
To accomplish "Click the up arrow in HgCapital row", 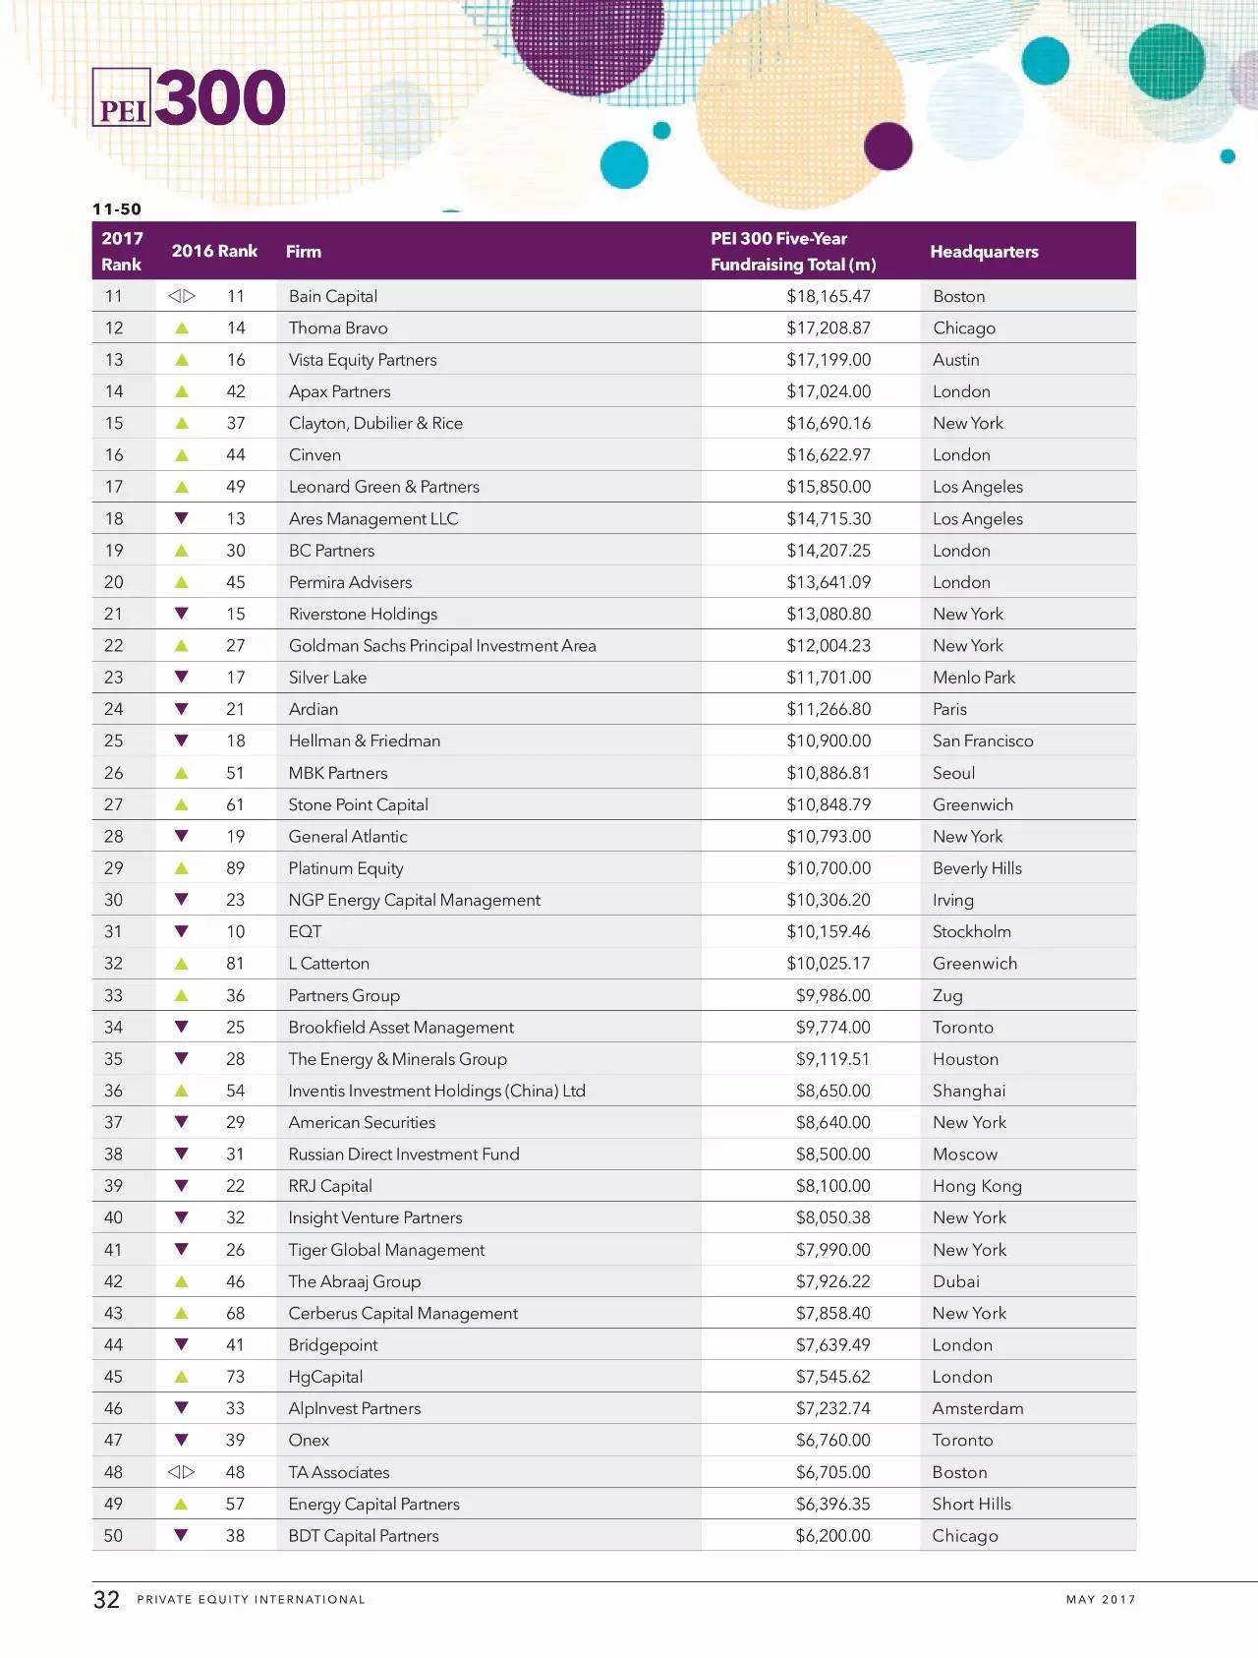I will (181, 1377).
